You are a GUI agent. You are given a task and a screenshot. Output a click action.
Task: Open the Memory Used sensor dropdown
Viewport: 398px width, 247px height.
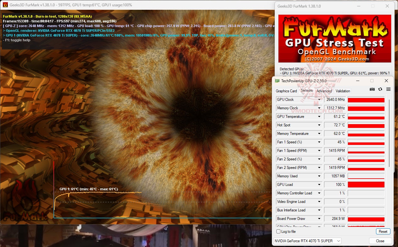[319, 176]
